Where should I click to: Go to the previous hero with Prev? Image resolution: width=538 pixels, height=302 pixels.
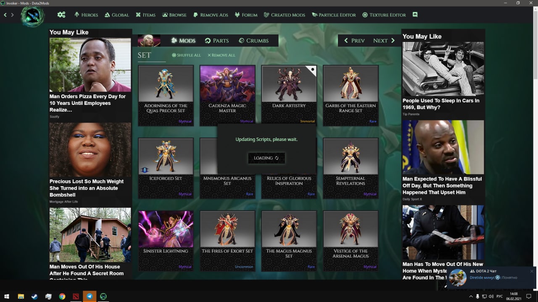point(354,40)
